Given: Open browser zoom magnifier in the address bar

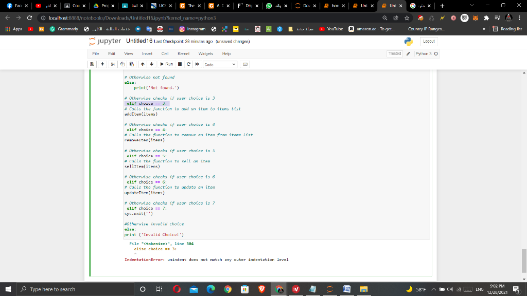Looking at the screenshot, I should tap(385, 18).
